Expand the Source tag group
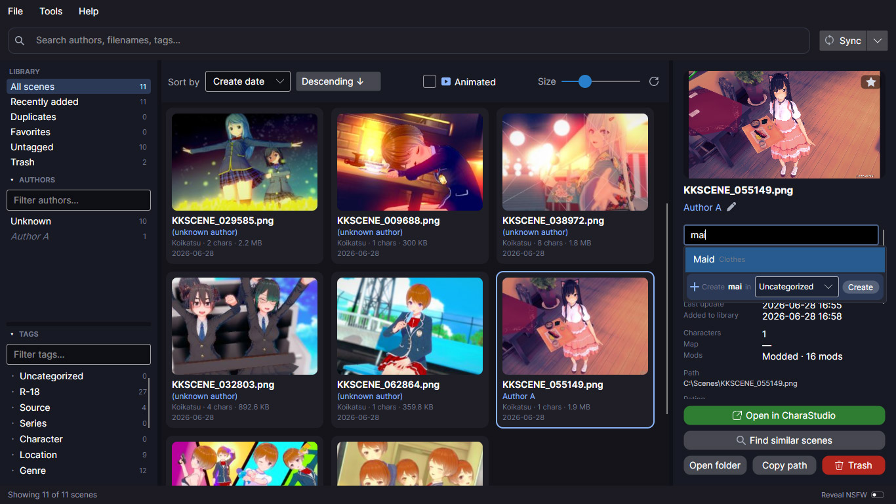Image resolution: width=896 pixels, height=504 pixels. (12, 408)
